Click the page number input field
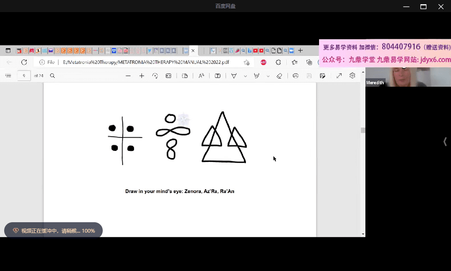Viewport: 451px width, 271px height. 24,76
